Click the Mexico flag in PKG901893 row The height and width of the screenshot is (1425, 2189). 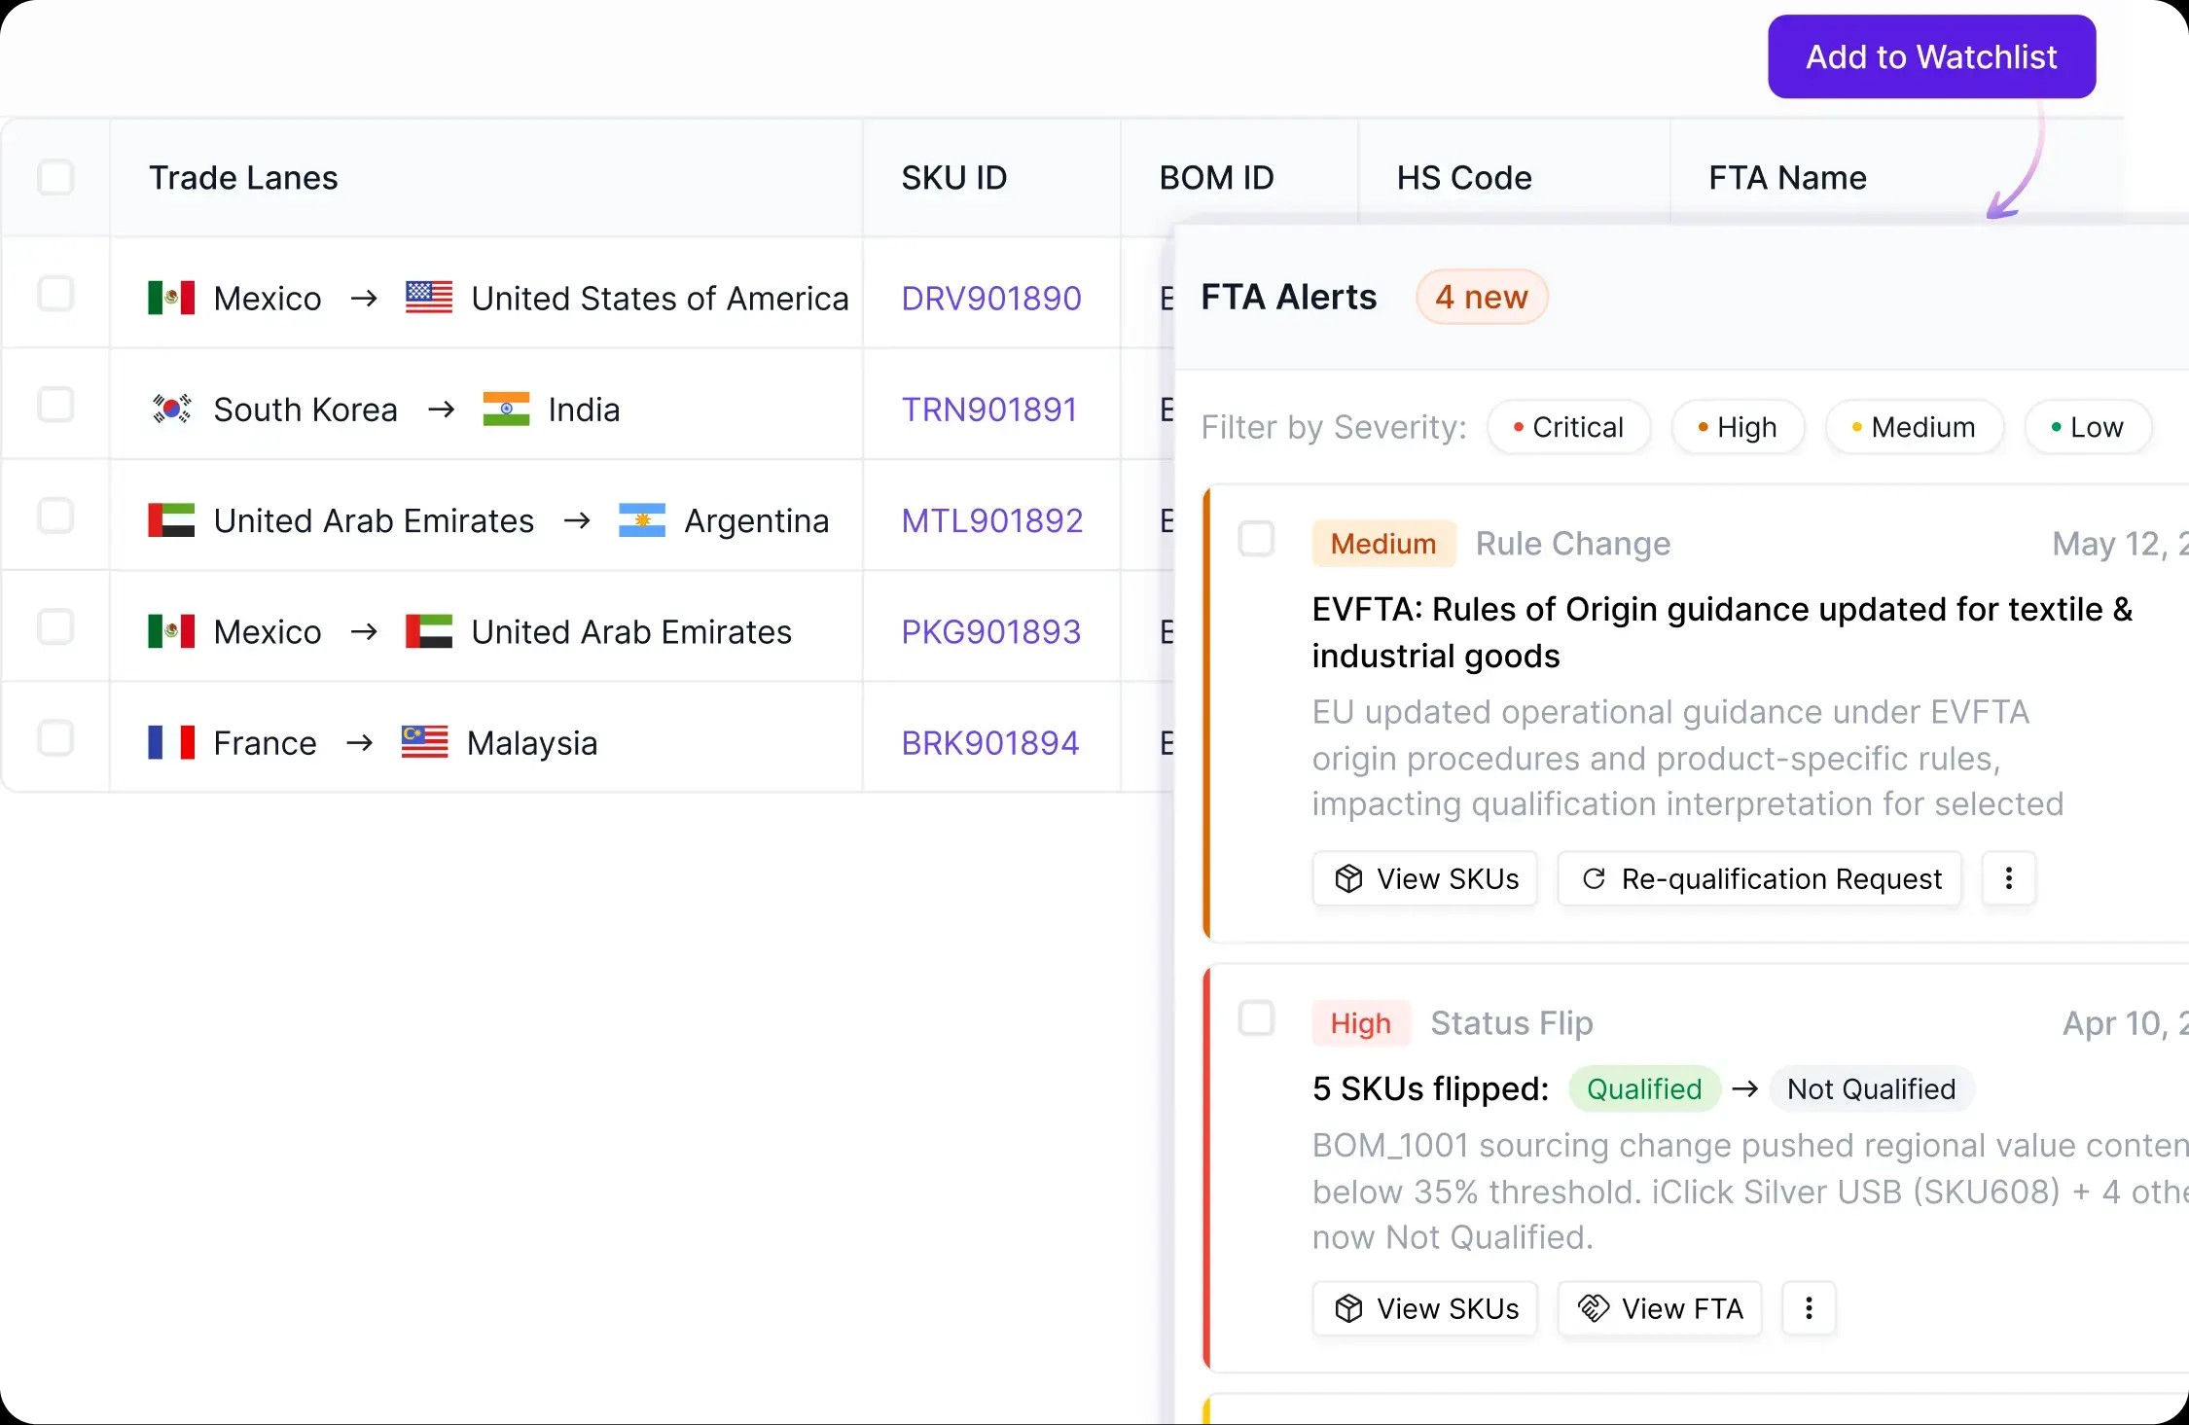tap(171, 631)
